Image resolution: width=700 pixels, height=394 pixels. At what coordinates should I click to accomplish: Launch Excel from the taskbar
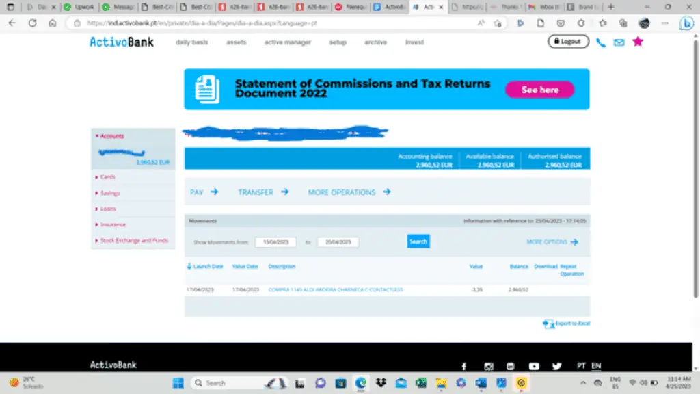(420, 383)
